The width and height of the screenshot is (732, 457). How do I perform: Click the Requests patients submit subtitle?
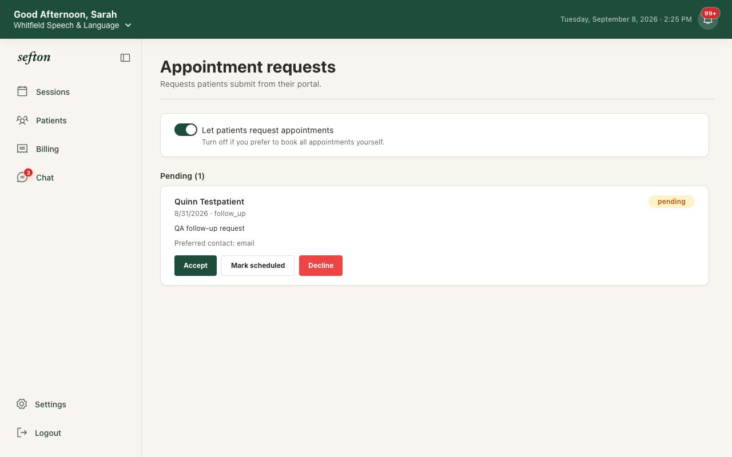[241, 84]
